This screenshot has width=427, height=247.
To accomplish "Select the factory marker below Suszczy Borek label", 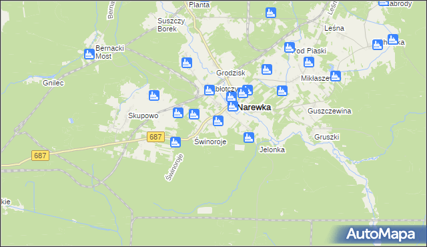I will (187, 63).
